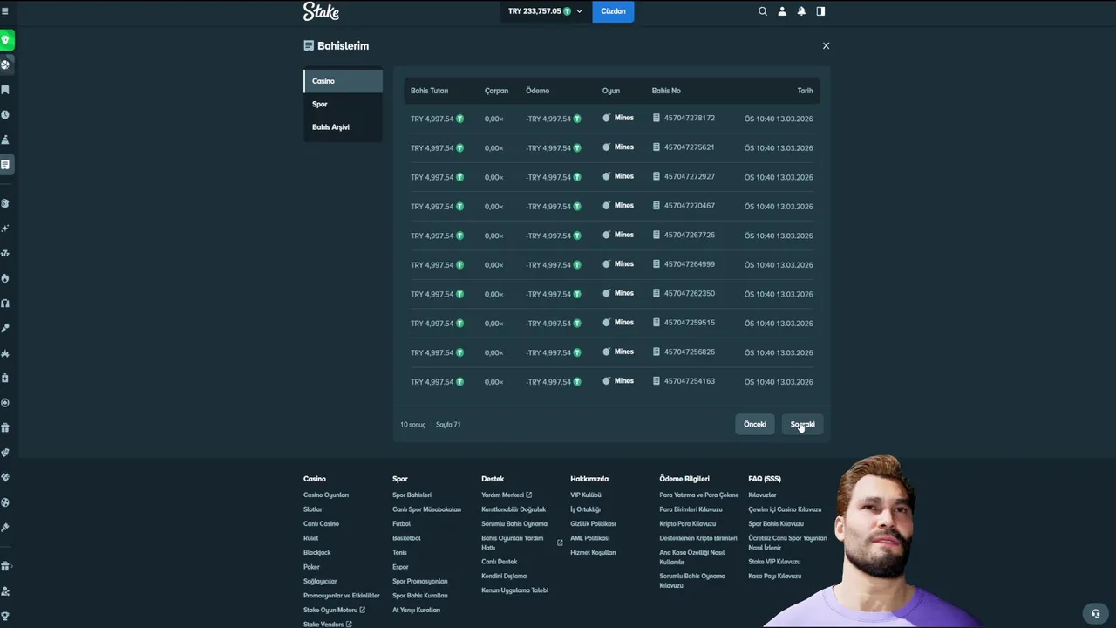Screen dimensions: 1116x628
Task: Click the My Bets receipt sidebar icon
Action: (x=5, y=164)
